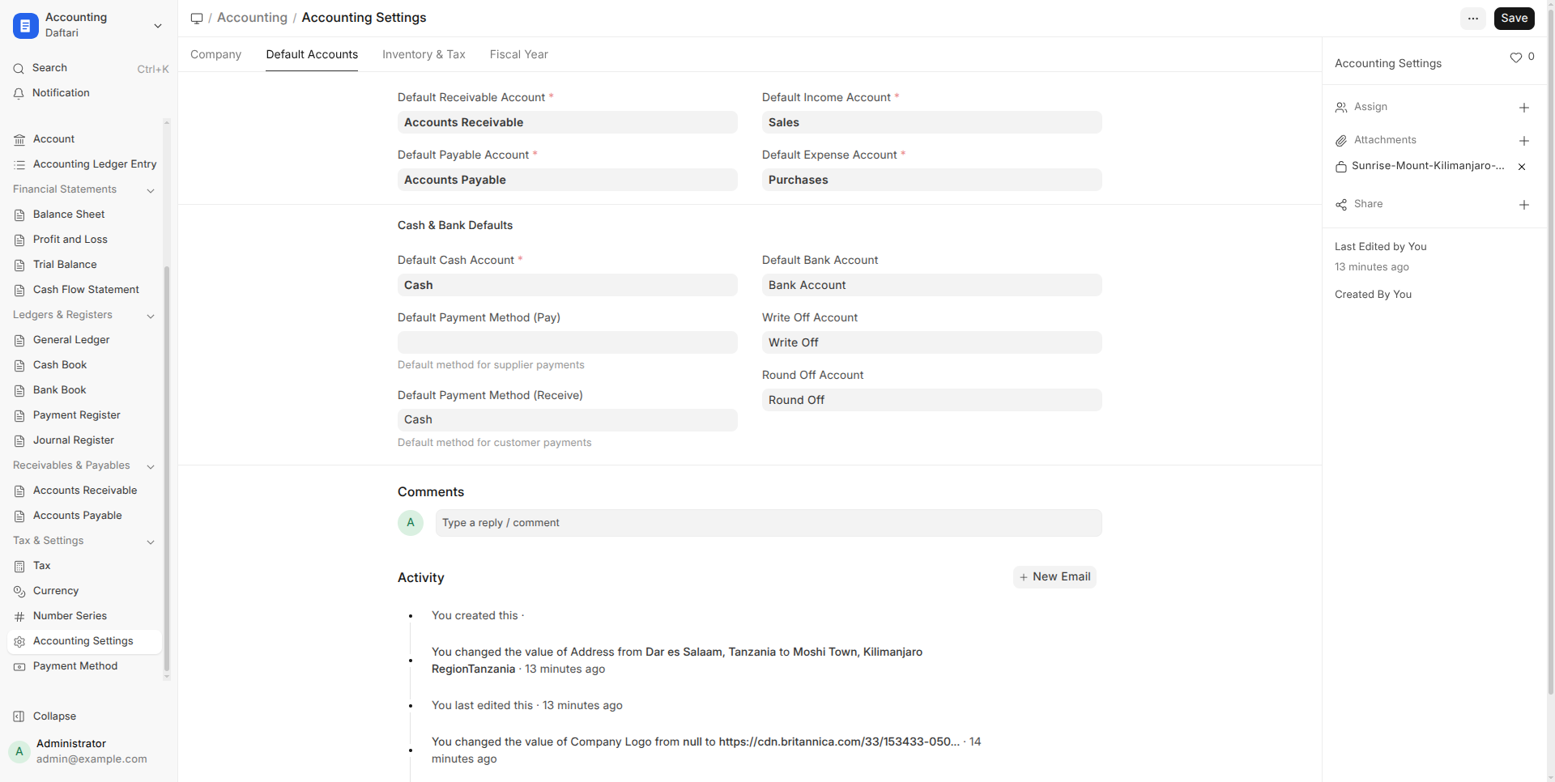The image size is (1555, 782).
Task: Collapse the Receivables & Payables section
Action: pyautogui.click(x=151, y=466)
